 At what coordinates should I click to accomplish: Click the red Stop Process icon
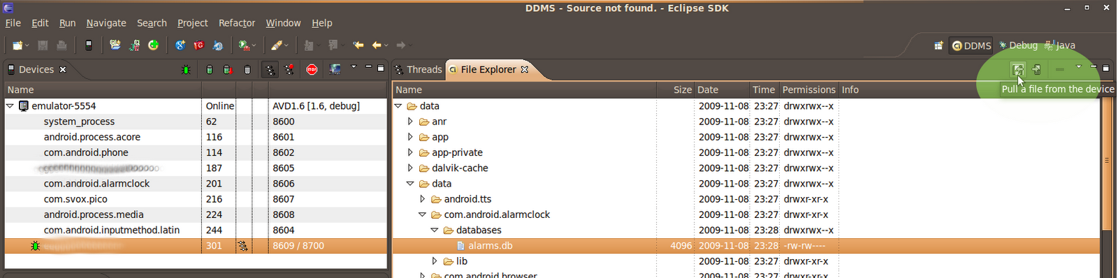coord(312,69)
